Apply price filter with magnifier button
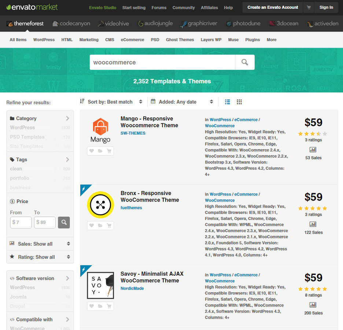 [x=64, y=222]
